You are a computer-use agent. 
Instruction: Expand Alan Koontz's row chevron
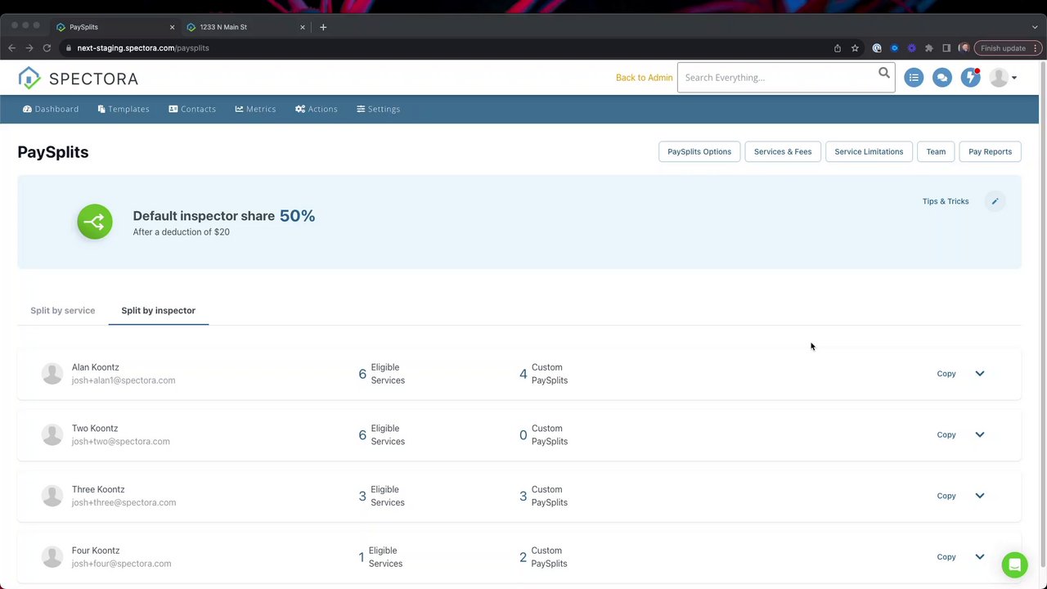click(979, 374)
